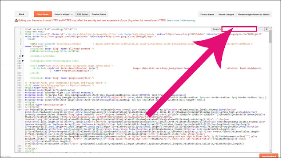Viewport: 281px width, 158px height.
Task: Click the all-head-content b:include line
Action: click(x=62, y=49)
